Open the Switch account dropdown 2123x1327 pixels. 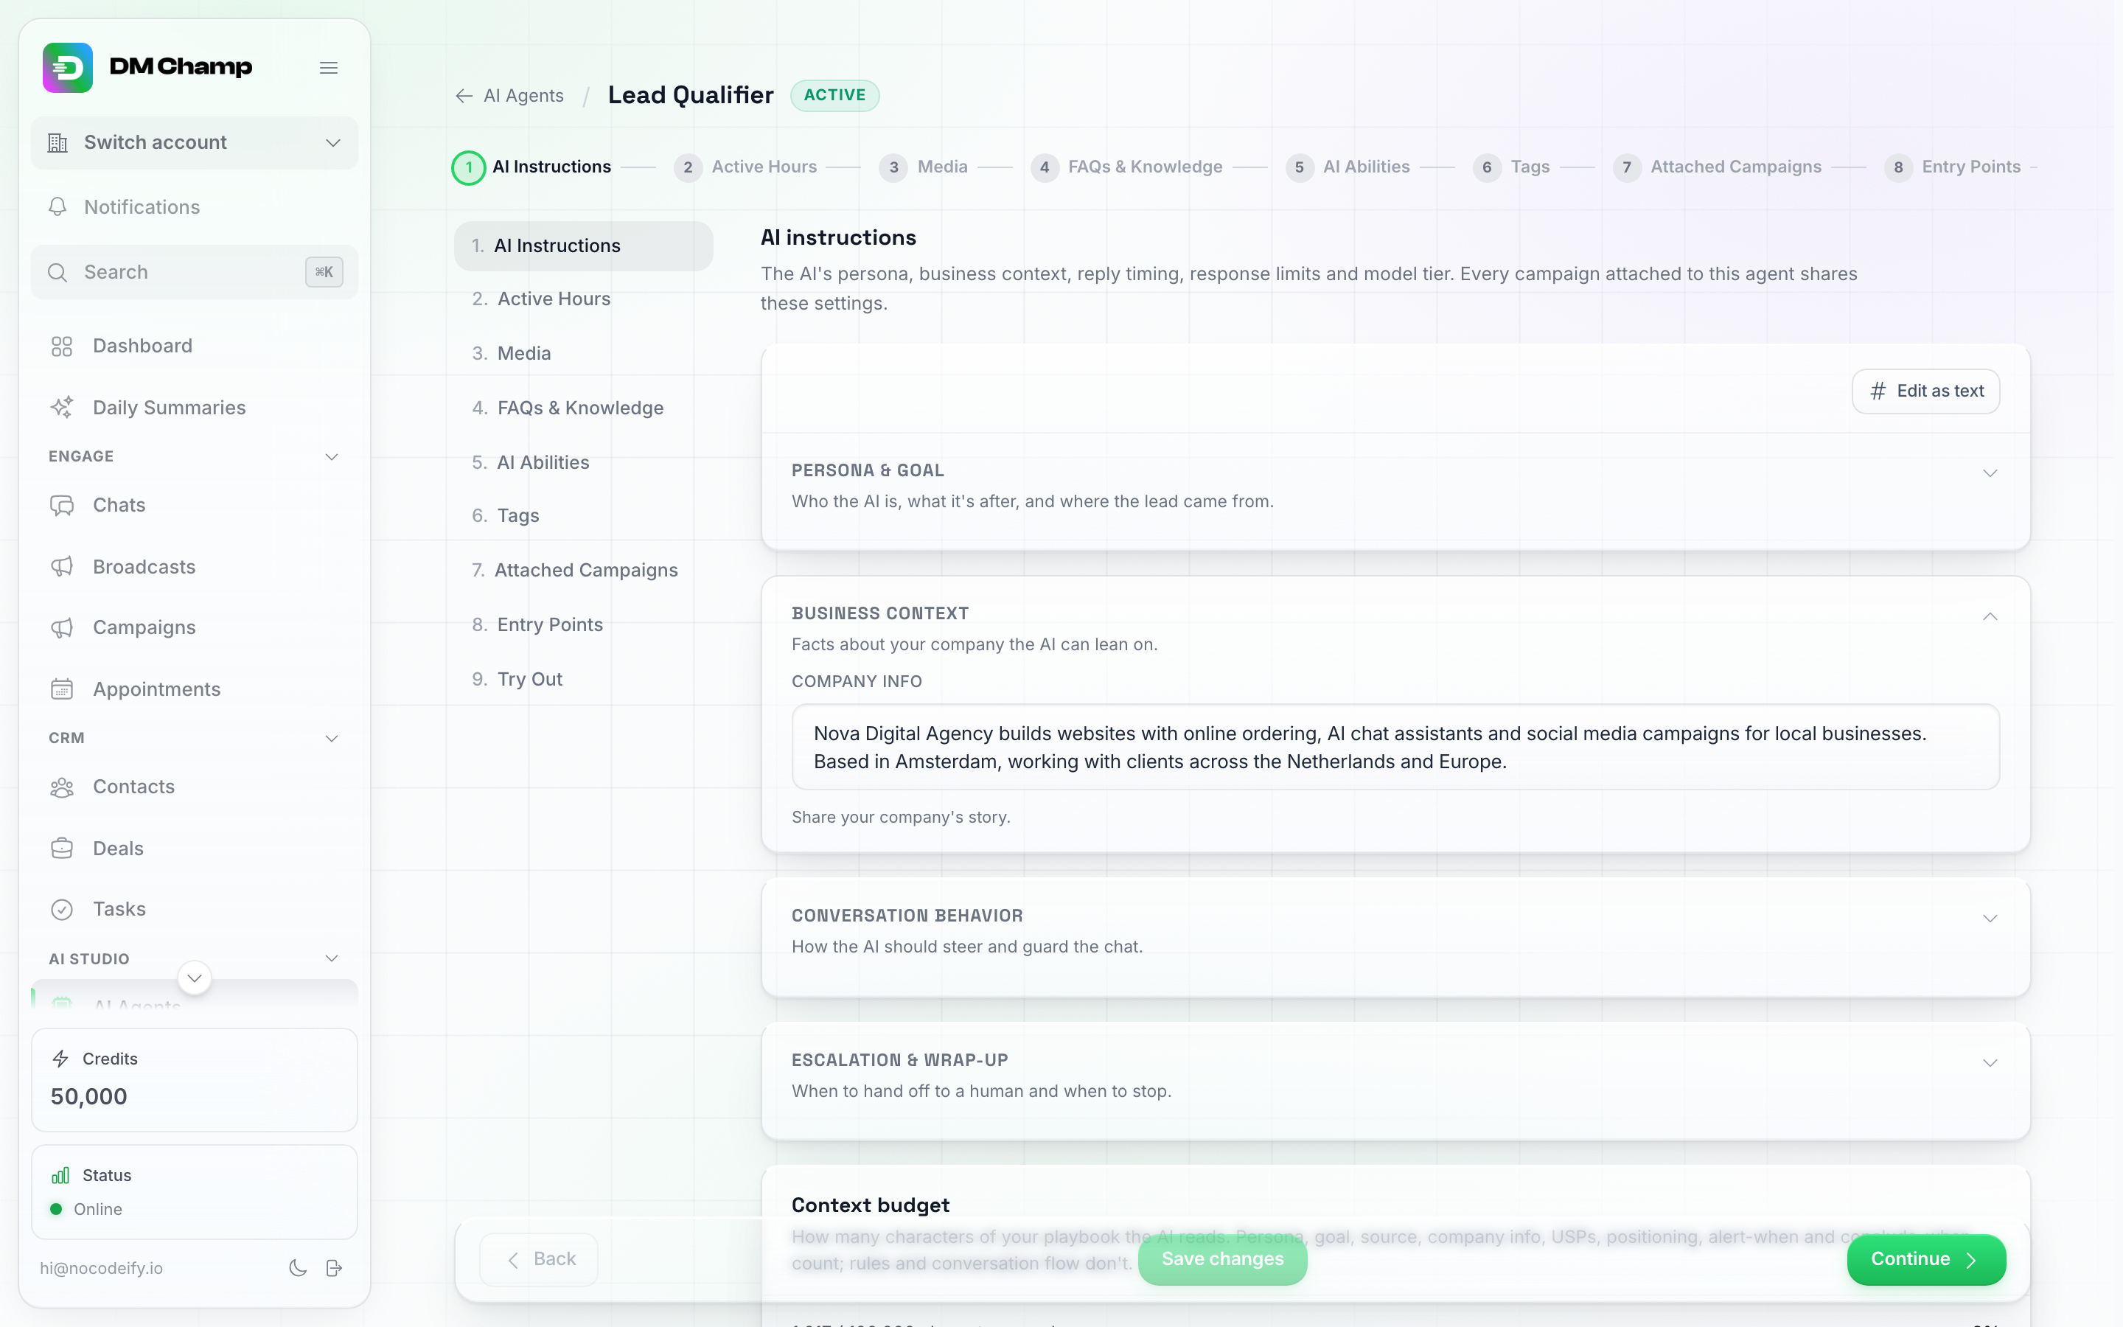tap(194, 142)
